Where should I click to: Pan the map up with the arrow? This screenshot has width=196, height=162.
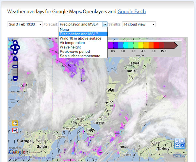(15, 42)
